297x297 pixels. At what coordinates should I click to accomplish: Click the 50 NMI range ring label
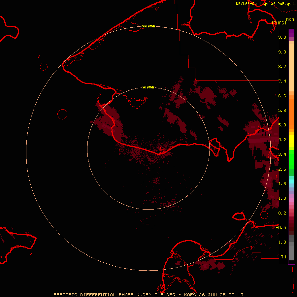(148, 87)
